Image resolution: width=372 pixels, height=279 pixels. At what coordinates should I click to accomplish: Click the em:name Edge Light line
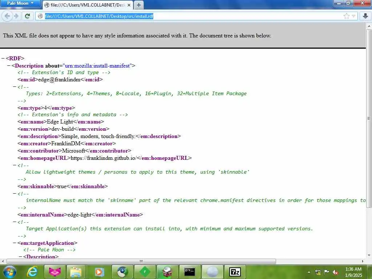coord(61,122)
